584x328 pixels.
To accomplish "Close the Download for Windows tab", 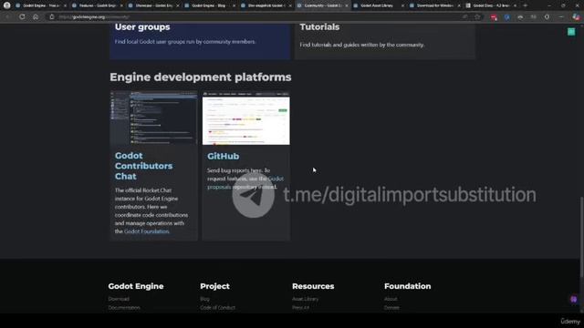I will tap(459, 5).
